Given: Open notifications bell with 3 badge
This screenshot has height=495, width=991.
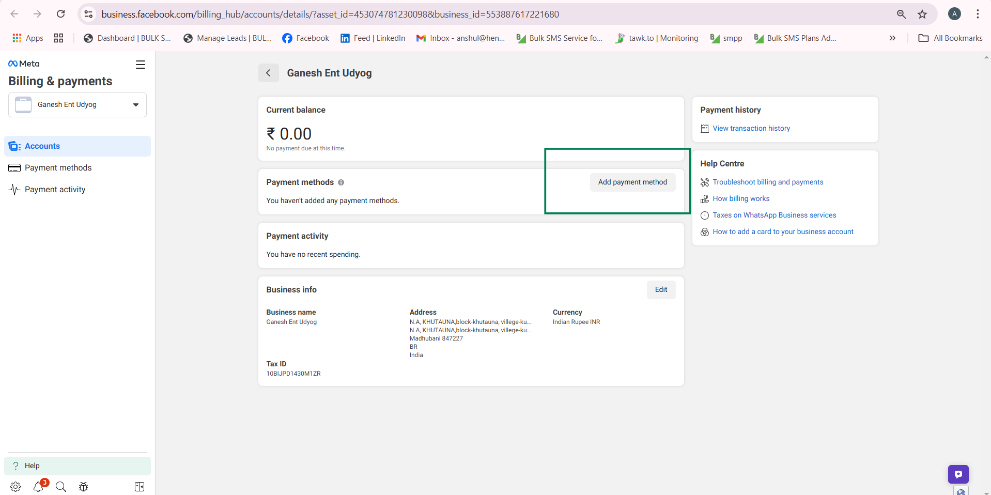Looking at the screenshot, I should point(39,486).
